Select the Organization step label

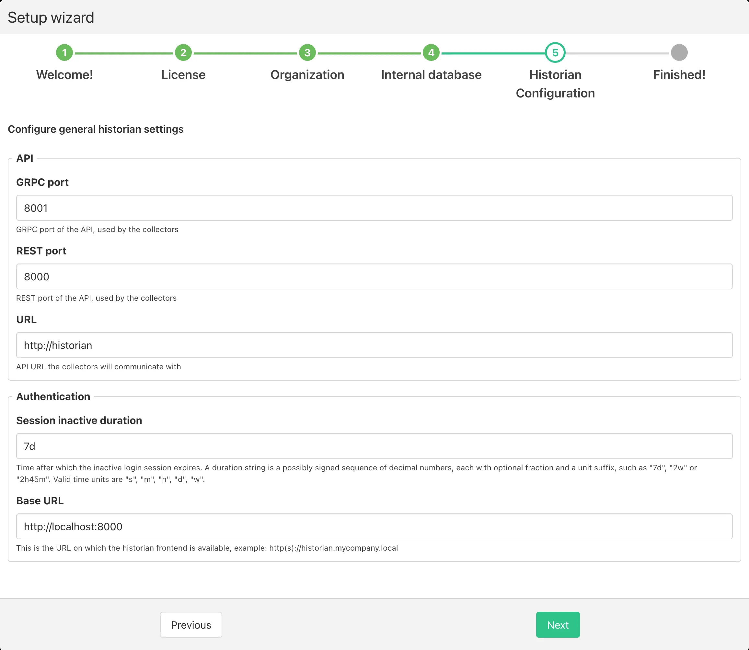[x=307, y=75]
